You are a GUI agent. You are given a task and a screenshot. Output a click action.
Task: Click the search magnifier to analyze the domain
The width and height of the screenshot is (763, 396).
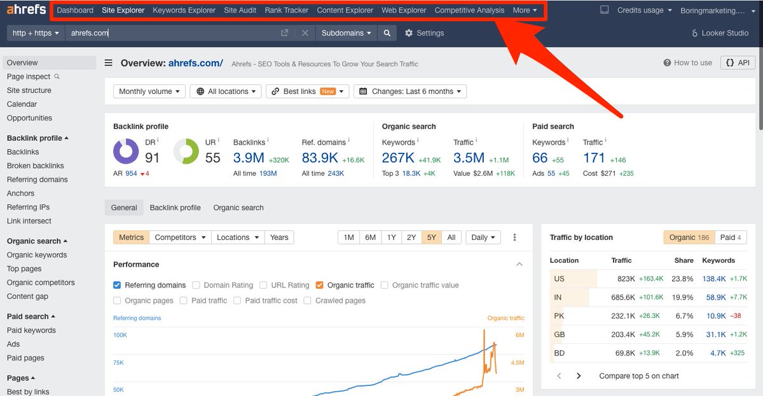pos(387,32)
